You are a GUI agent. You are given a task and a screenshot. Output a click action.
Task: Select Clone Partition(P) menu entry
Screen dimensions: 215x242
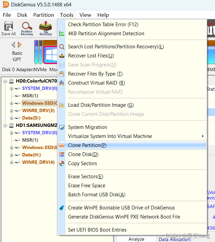click(132, 145)
